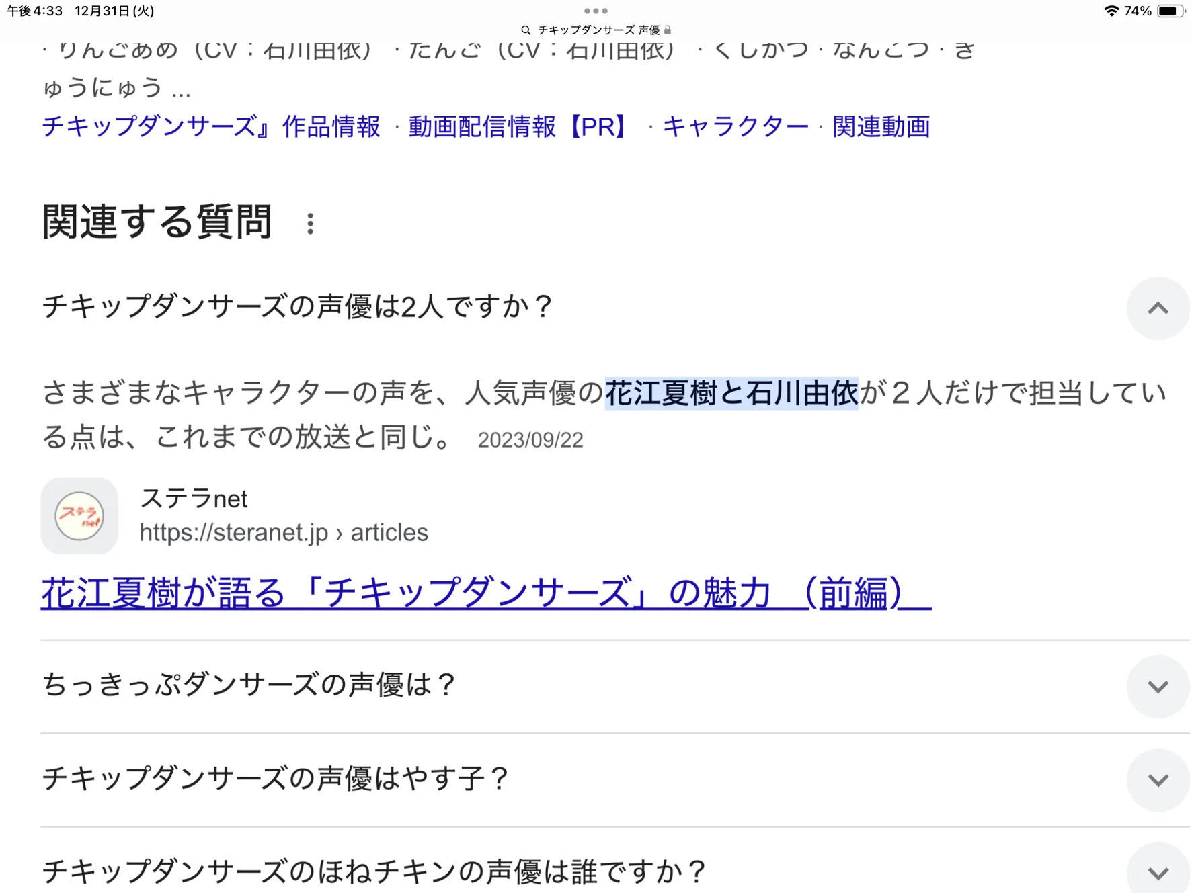Tap the ステラnet site name
The height and width of the screenshot is (893, 1192).
click(194, 499)
